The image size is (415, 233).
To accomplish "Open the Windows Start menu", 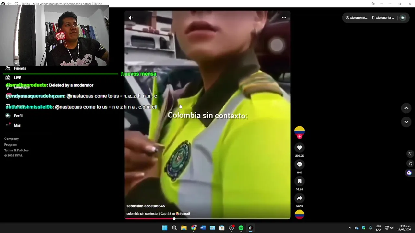I will click(165, 228).
